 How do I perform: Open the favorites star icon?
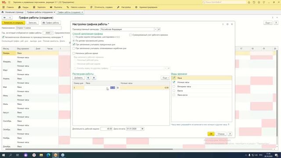pyautogui.click(x=259, y=2)
